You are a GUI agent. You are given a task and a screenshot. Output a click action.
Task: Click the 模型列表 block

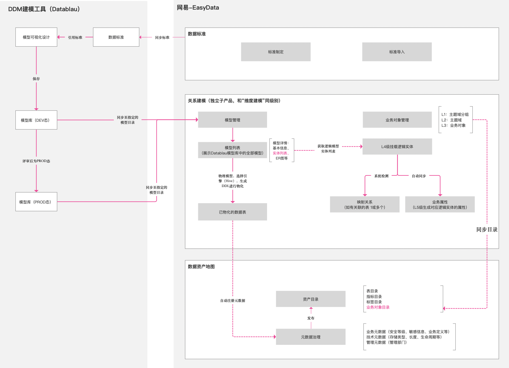click(x=232, y=150)
